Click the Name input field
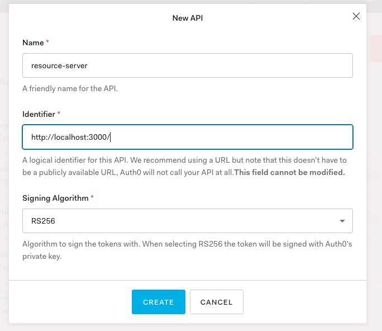The width and height of the screenshot is (382, 331). tap(187, 65)
